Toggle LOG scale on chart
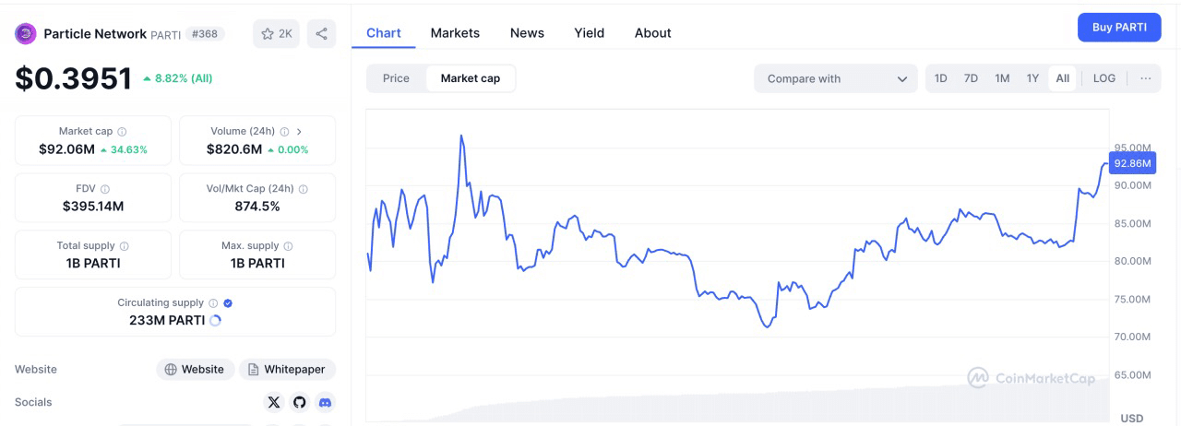 coord(1104,78)
